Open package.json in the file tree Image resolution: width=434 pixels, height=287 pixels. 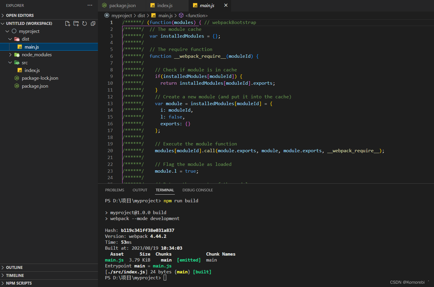(49, 86)
